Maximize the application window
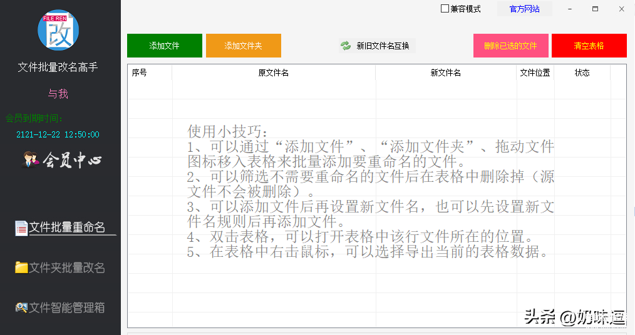The image size is (635, 335). pyautogui.click(x=595, y=9)
